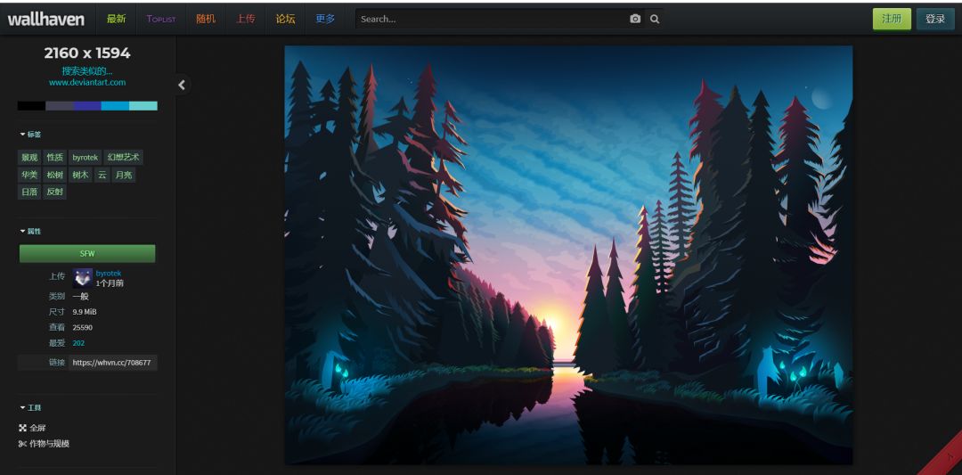Viewport: 962px width, 475px height.
Task: Select the indigo blue color swatch
Action: 87,105
